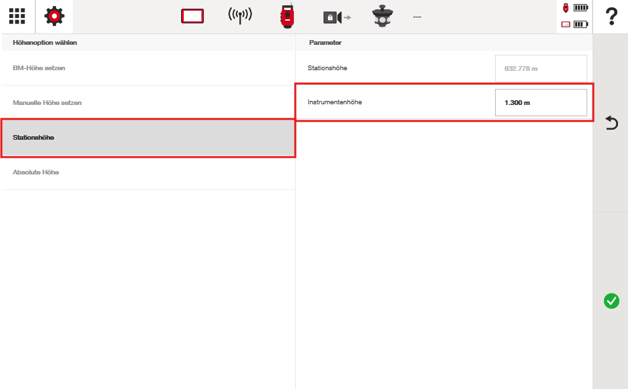Open settings via the gear icon

click(54, 16)
